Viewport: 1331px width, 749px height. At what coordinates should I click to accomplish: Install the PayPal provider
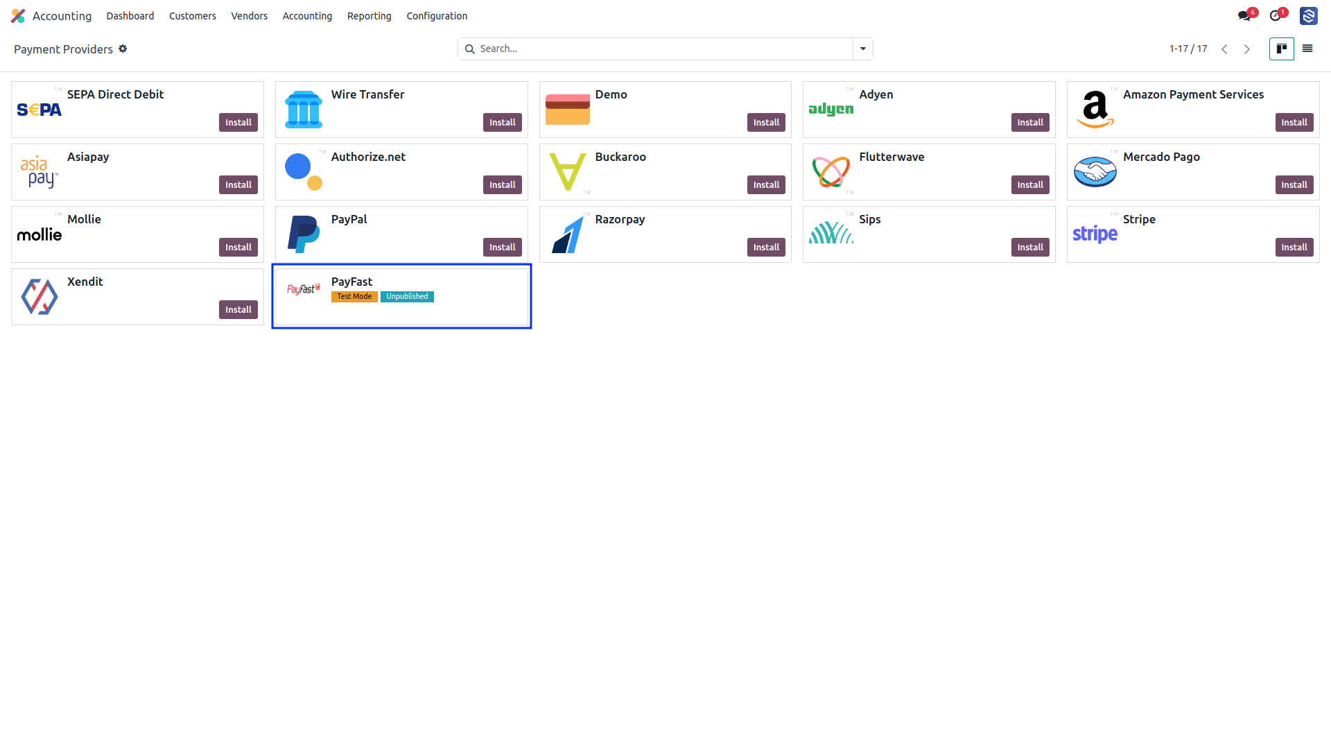coord(503,247)
